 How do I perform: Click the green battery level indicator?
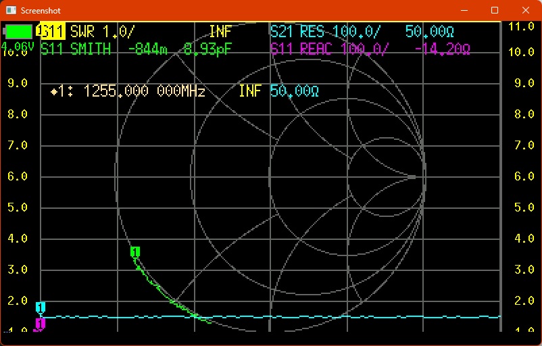click(19, 31)
